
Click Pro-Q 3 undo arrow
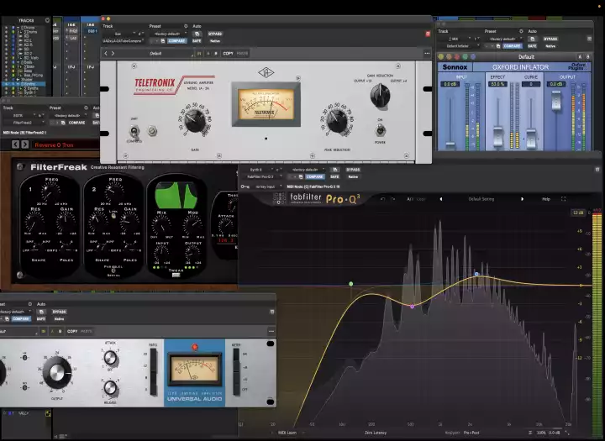383,199
